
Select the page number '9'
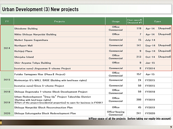pos(171,127)
